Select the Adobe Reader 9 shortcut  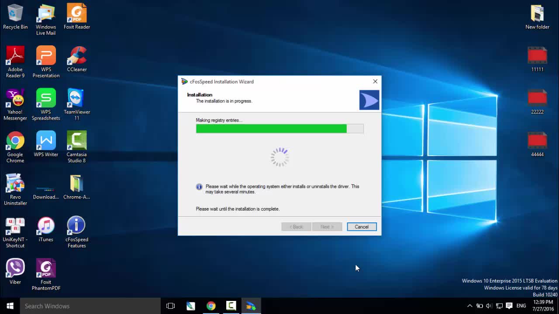point(15,62)
